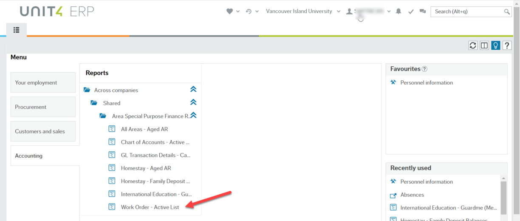
Task: Click folder icon beside Shared
Action: click(94, 103)
